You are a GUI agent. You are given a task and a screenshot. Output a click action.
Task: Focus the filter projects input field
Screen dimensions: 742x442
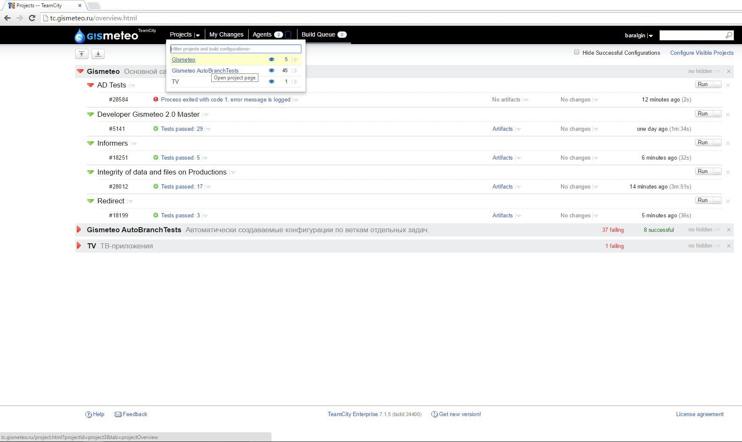point(236,49)
